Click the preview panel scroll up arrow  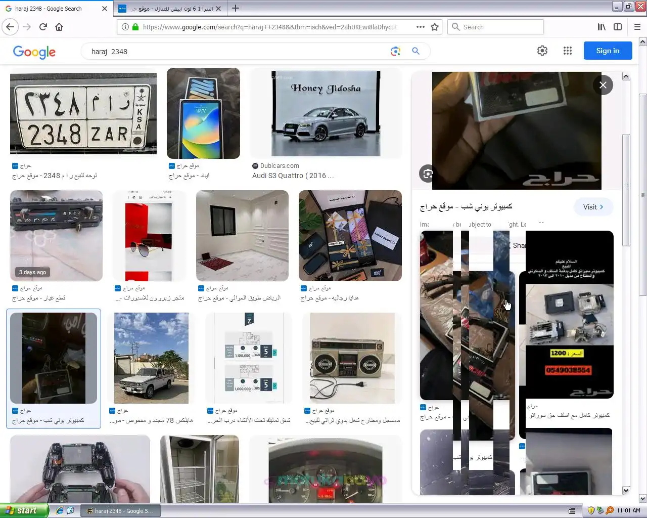pos(626,76)
